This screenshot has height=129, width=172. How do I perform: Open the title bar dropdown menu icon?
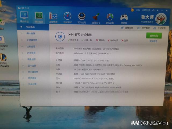point(158,10)
